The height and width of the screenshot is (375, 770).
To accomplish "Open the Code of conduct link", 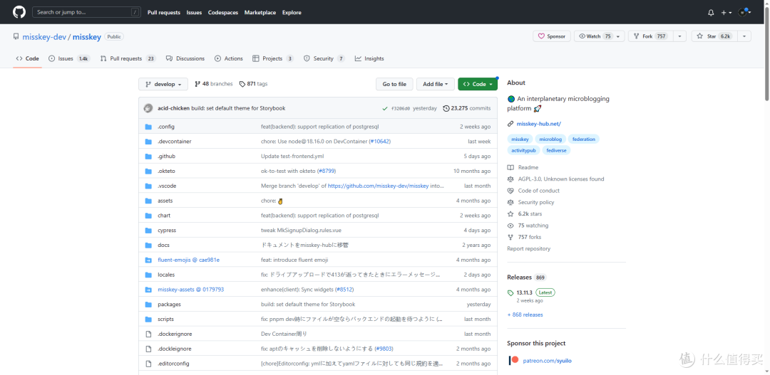I will [x=539, y=191].
